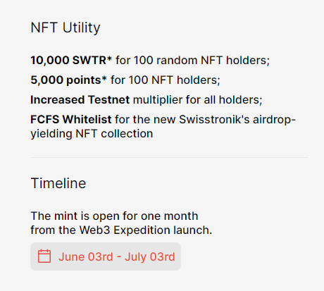Image resolution: width=324 pixels, height=291 pixels.
Task: Click the text 'for 100 random NFT holders;'
Action: (192, 61)
